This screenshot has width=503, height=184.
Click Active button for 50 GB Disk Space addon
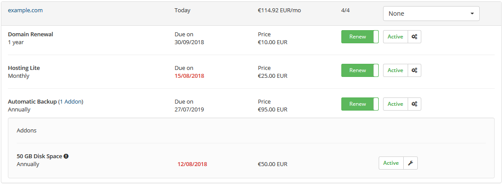pyautogui.click(x=391, y=163)
